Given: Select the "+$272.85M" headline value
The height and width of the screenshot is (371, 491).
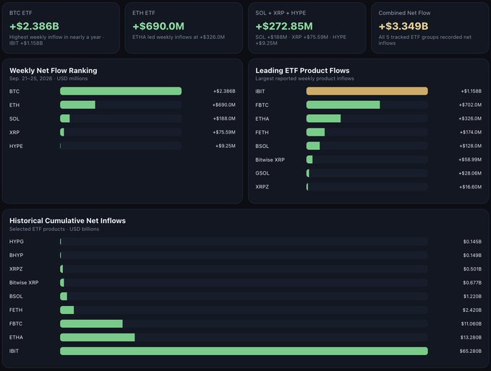Looking at the screenshot, I should pyautogui.click(x=284, y=26).
